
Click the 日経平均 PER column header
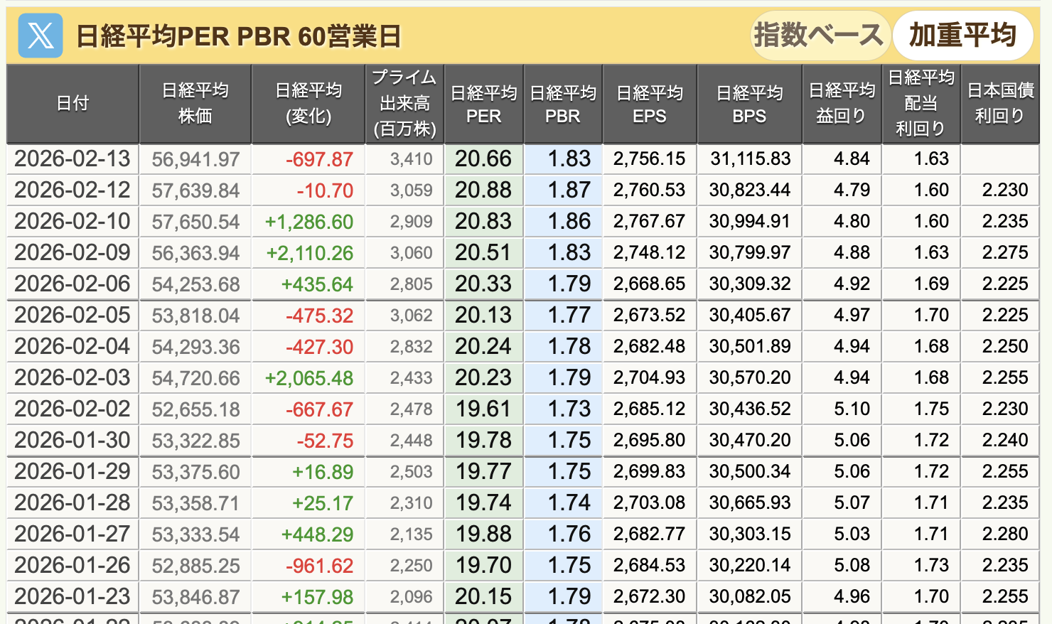point(484,104)
